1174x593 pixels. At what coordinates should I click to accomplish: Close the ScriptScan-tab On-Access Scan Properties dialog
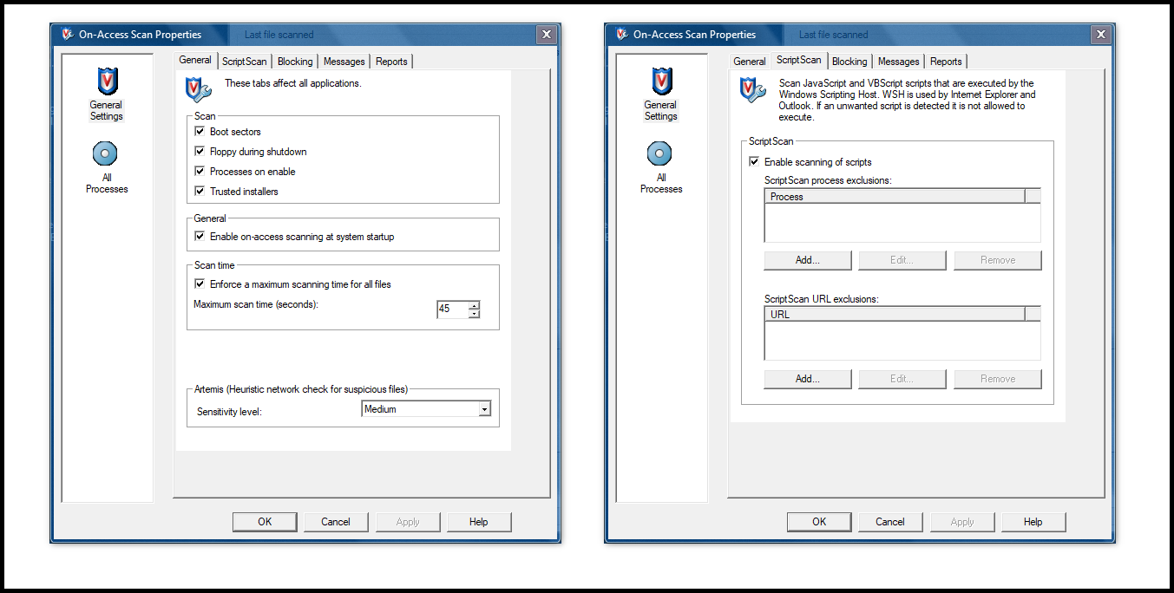point(1100,35)
